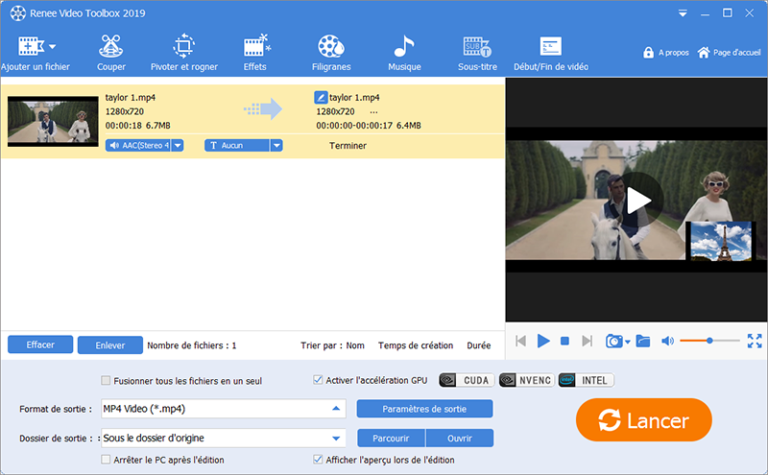Viewport: 768px width, 475px height.
Task: Click the Nombre de fichiers : 1 label
Action: [x=192, y=345]
